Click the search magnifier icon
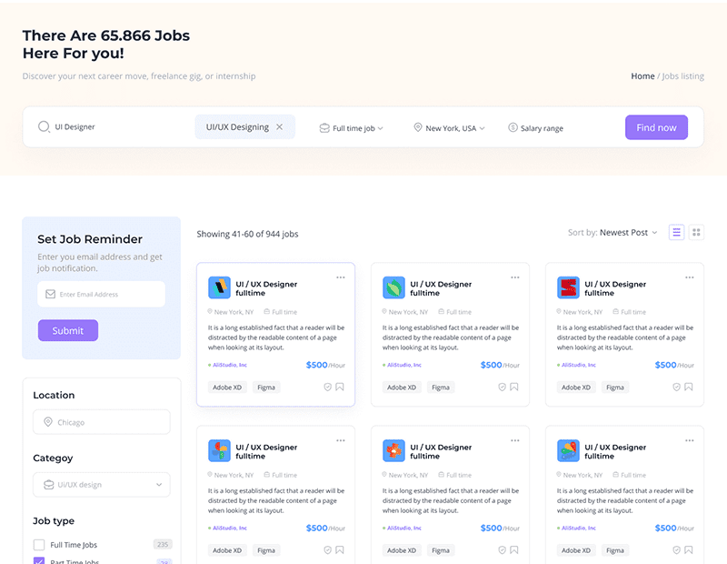Screen dimensions: 727x564 coord(44,127)
